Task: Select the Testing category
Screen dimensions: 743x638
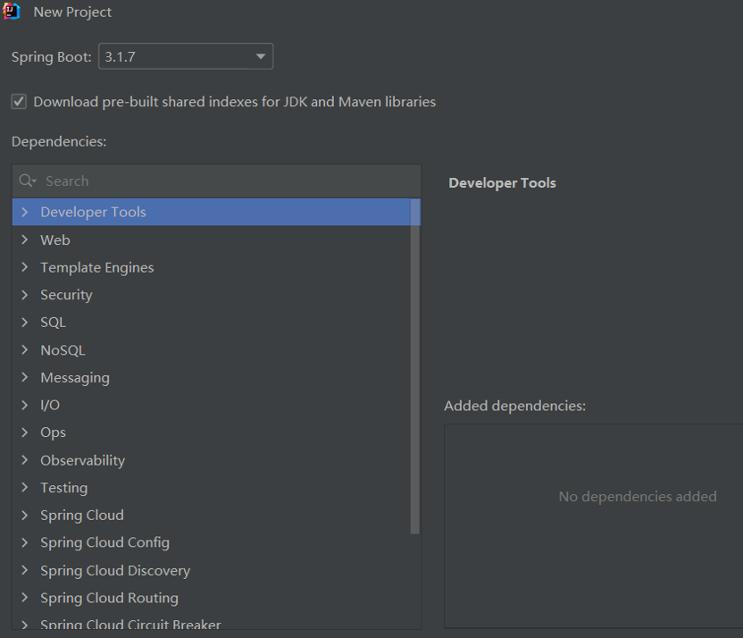Action: click(64, 488)
